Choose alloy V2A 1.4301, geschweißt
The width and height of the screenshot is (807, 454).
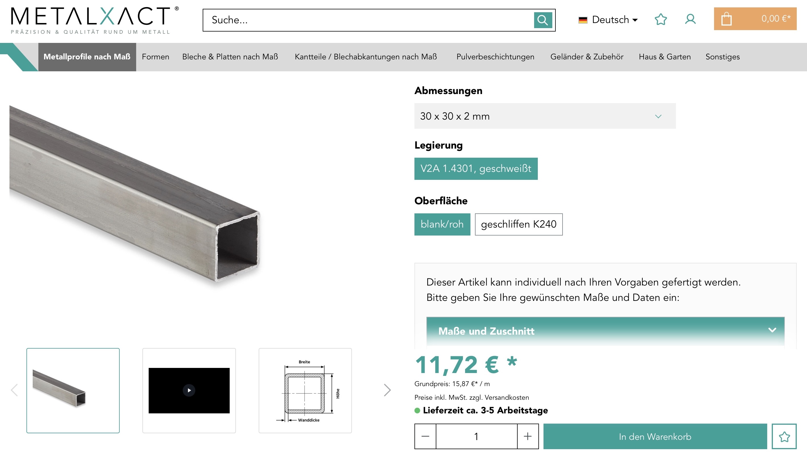(476, 169)
